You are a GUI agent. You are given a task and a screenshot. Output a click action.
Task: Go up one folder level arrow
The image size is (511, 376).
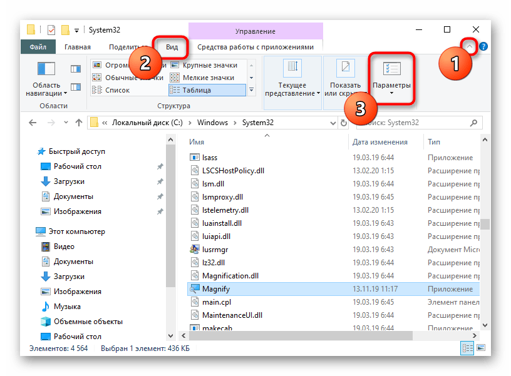coord(79,123)
